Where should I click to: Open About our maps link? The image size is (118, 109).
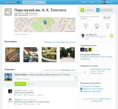[70, 31]
